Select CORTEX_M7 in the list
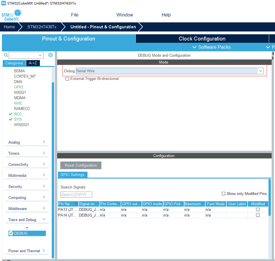275x261 pixels. point(25,76)
